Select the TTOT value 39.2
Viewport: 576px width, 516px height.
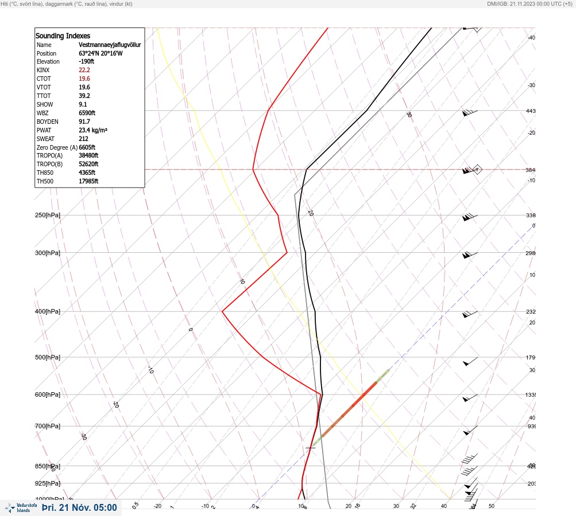[84, 96]
